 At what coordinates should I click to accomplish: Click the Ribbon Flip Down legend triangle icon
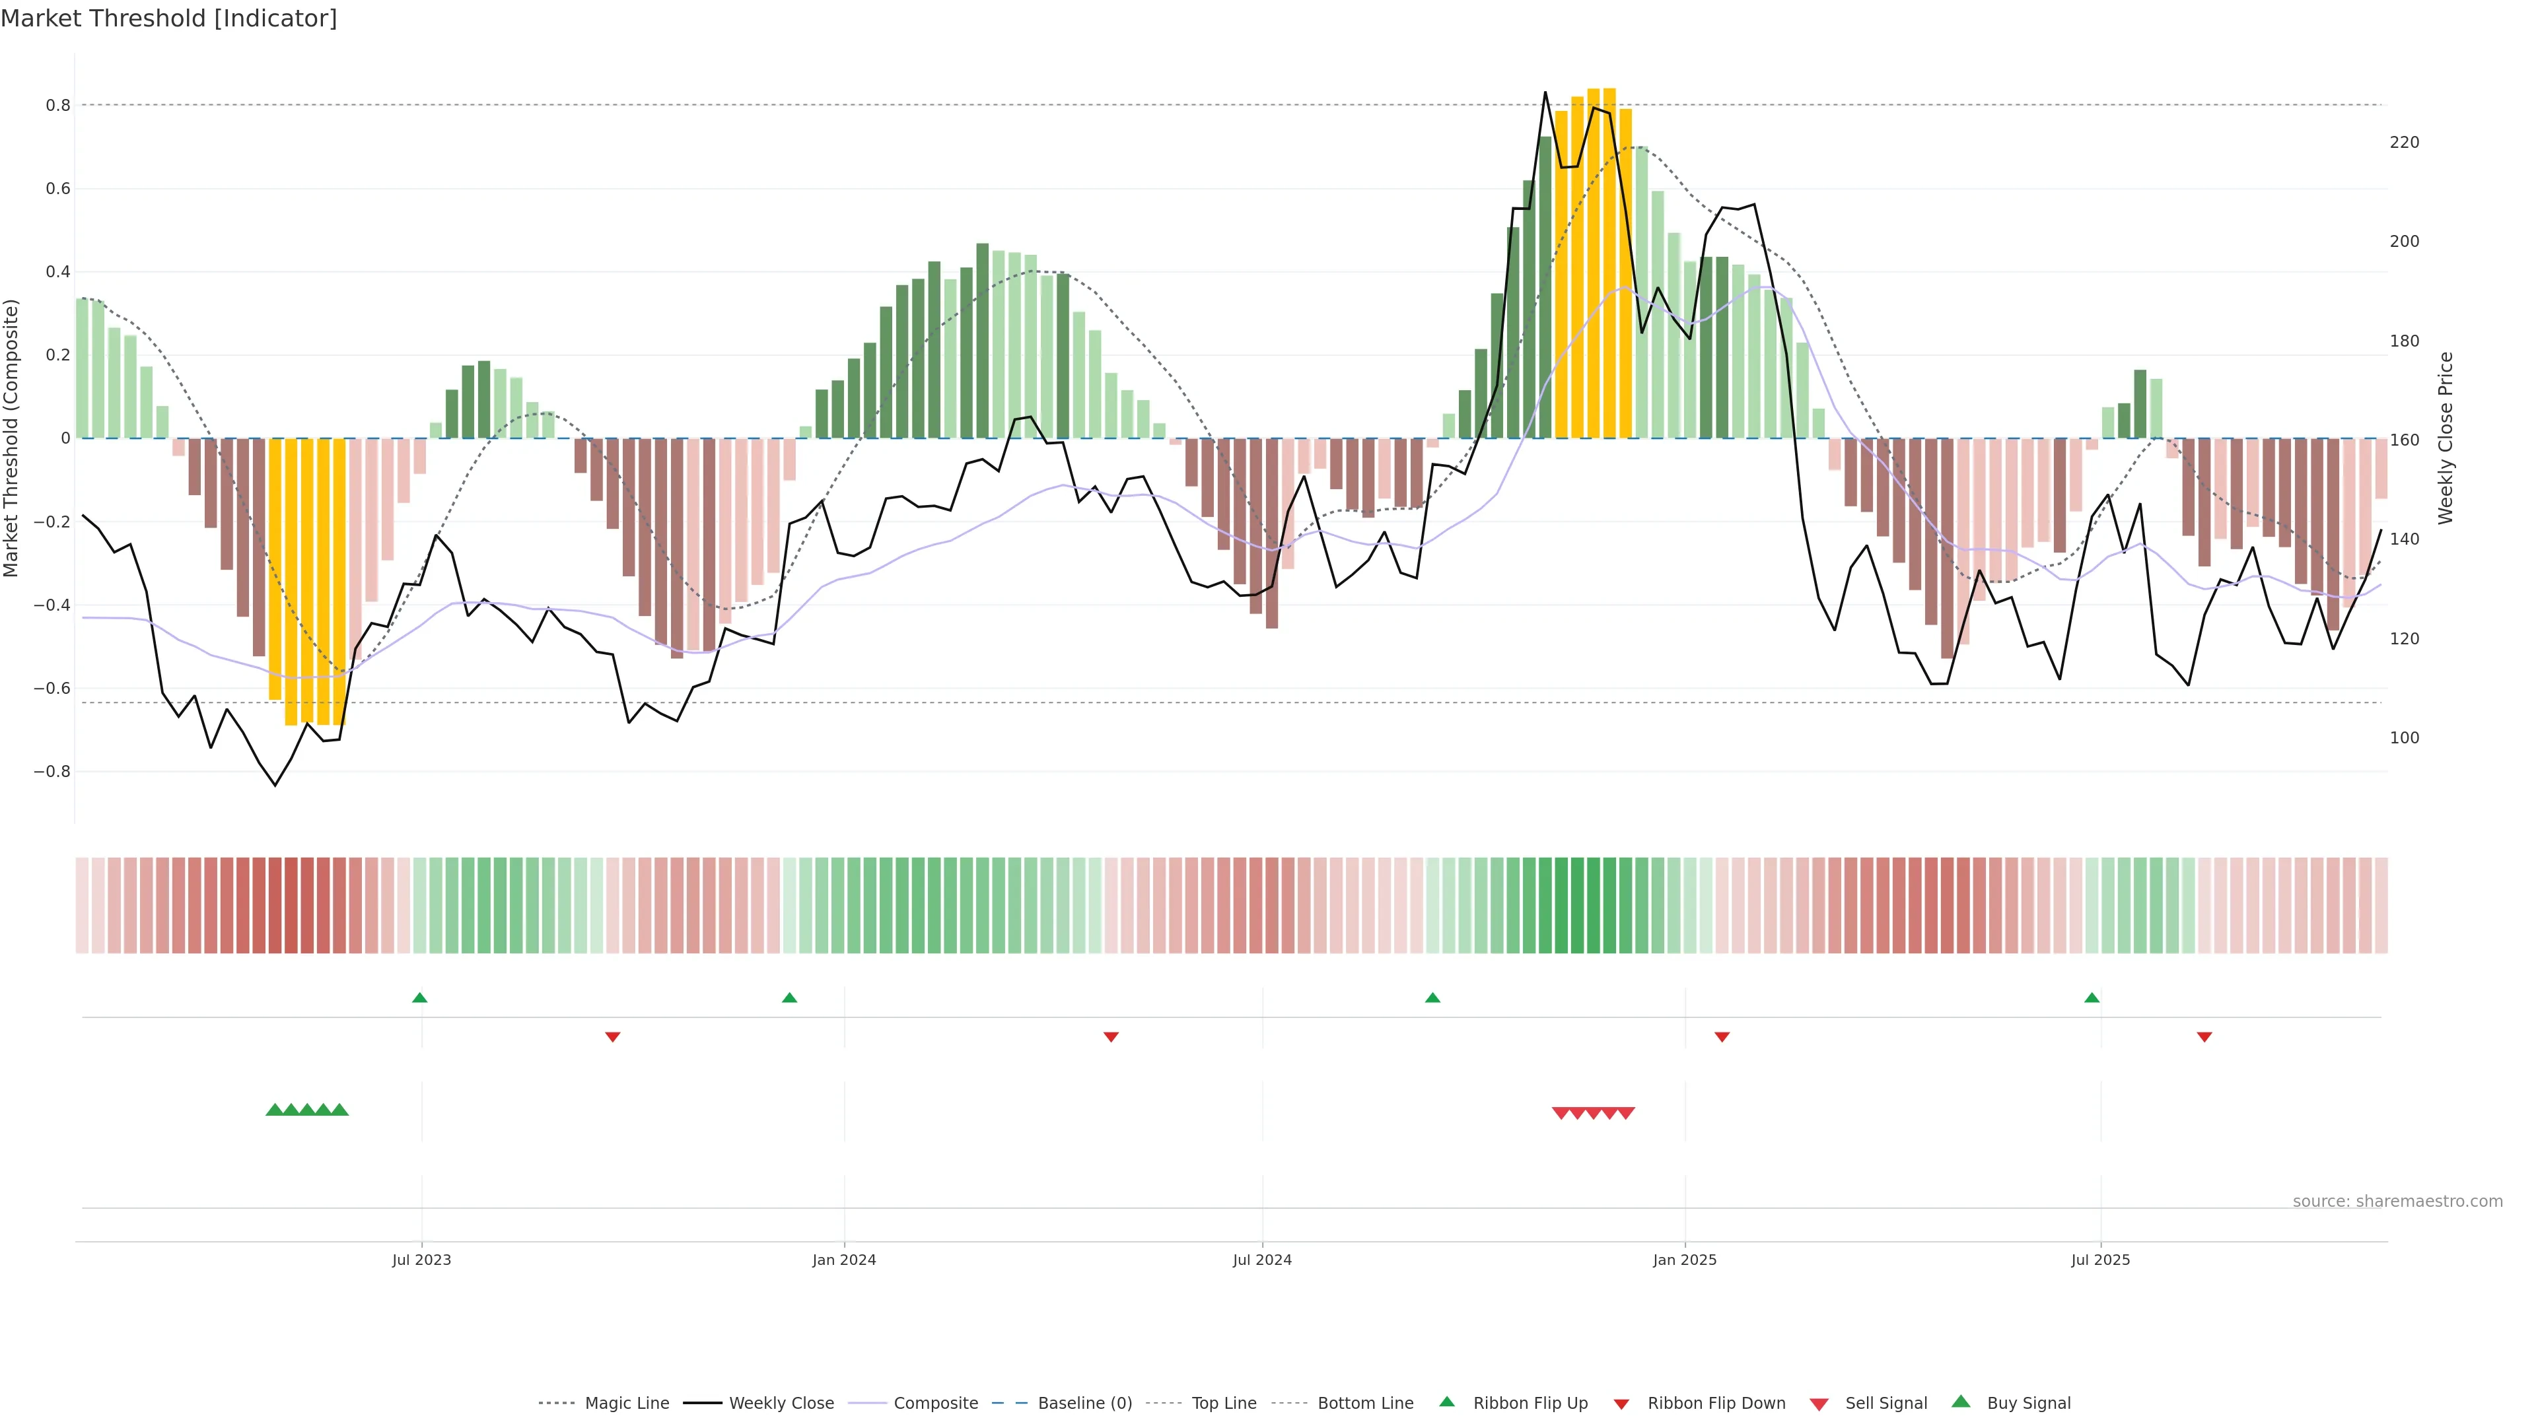(1621, 1404)
